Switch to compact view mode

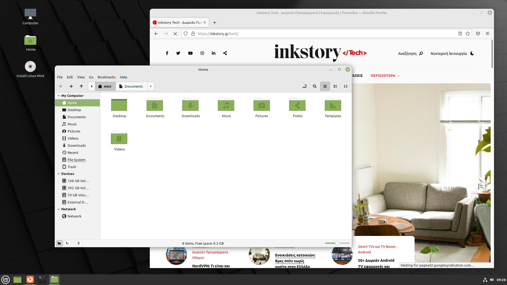click(346, 86)
